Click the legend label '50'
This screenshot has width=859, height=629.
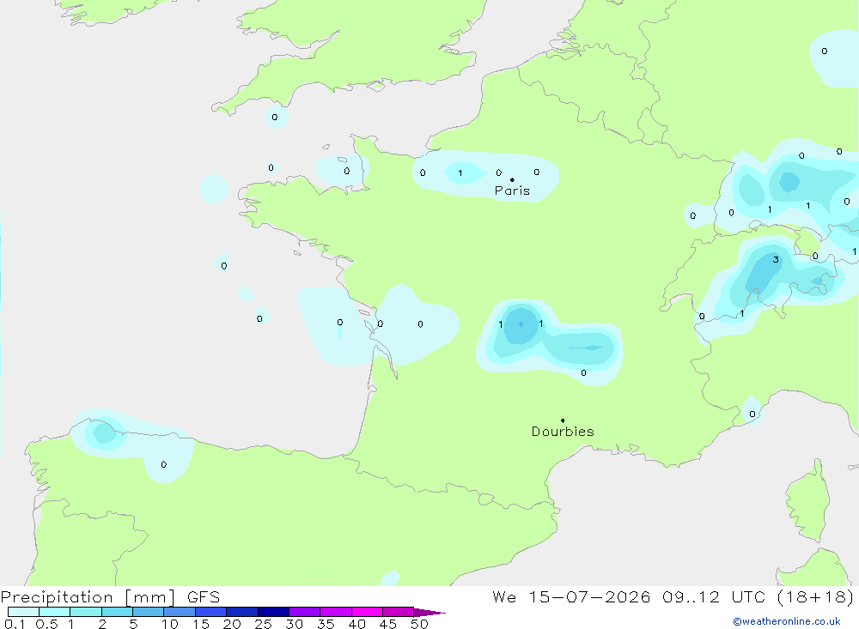point(419,624)
